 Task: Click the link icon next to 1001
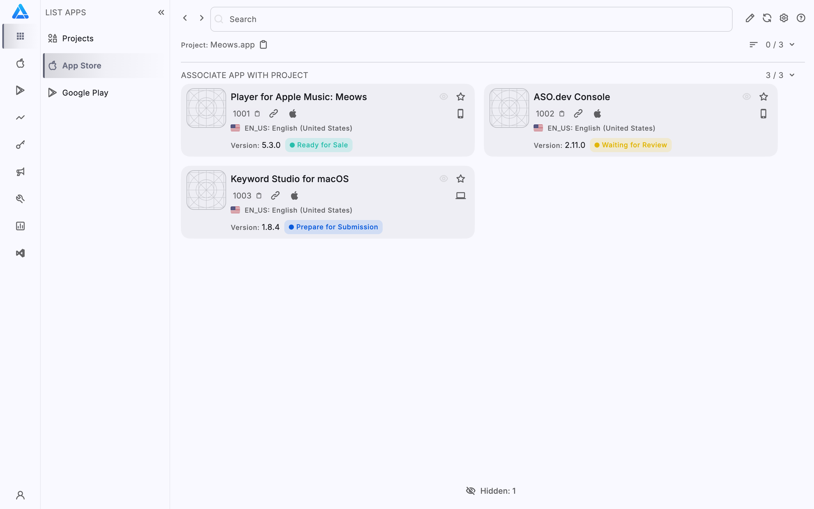point(274,113)
